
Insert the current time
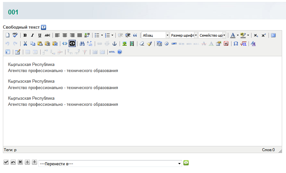[x=166, y=43]
